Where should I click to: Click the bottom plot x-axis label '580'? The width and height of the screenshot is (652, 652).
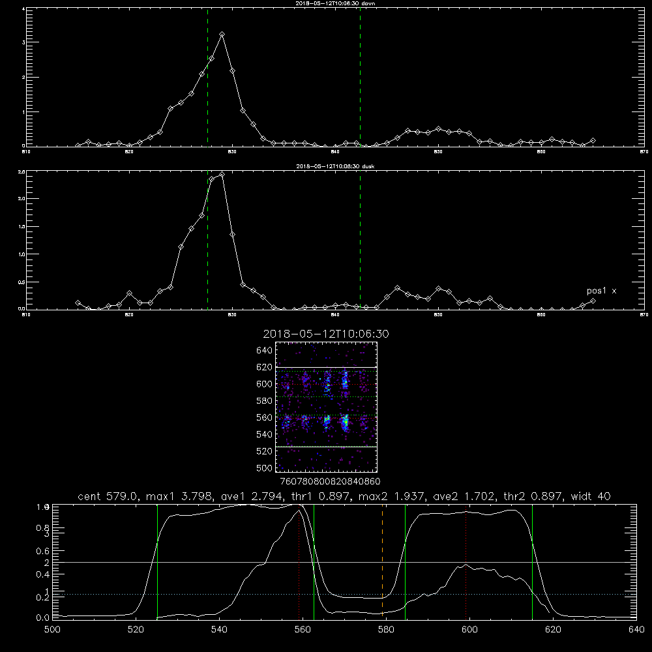point(386,629)
